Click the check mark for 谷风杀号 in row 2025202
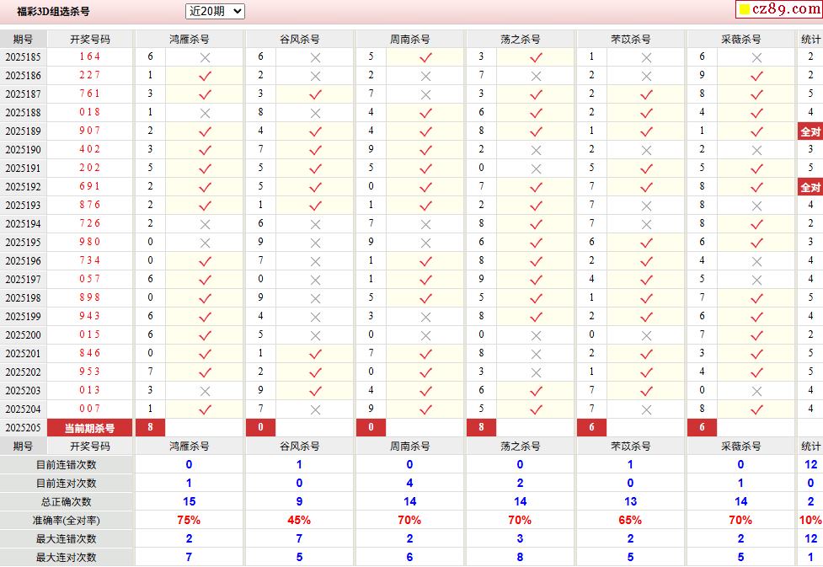The width and height of the screenshot is (823, 567). click(315, 372)
